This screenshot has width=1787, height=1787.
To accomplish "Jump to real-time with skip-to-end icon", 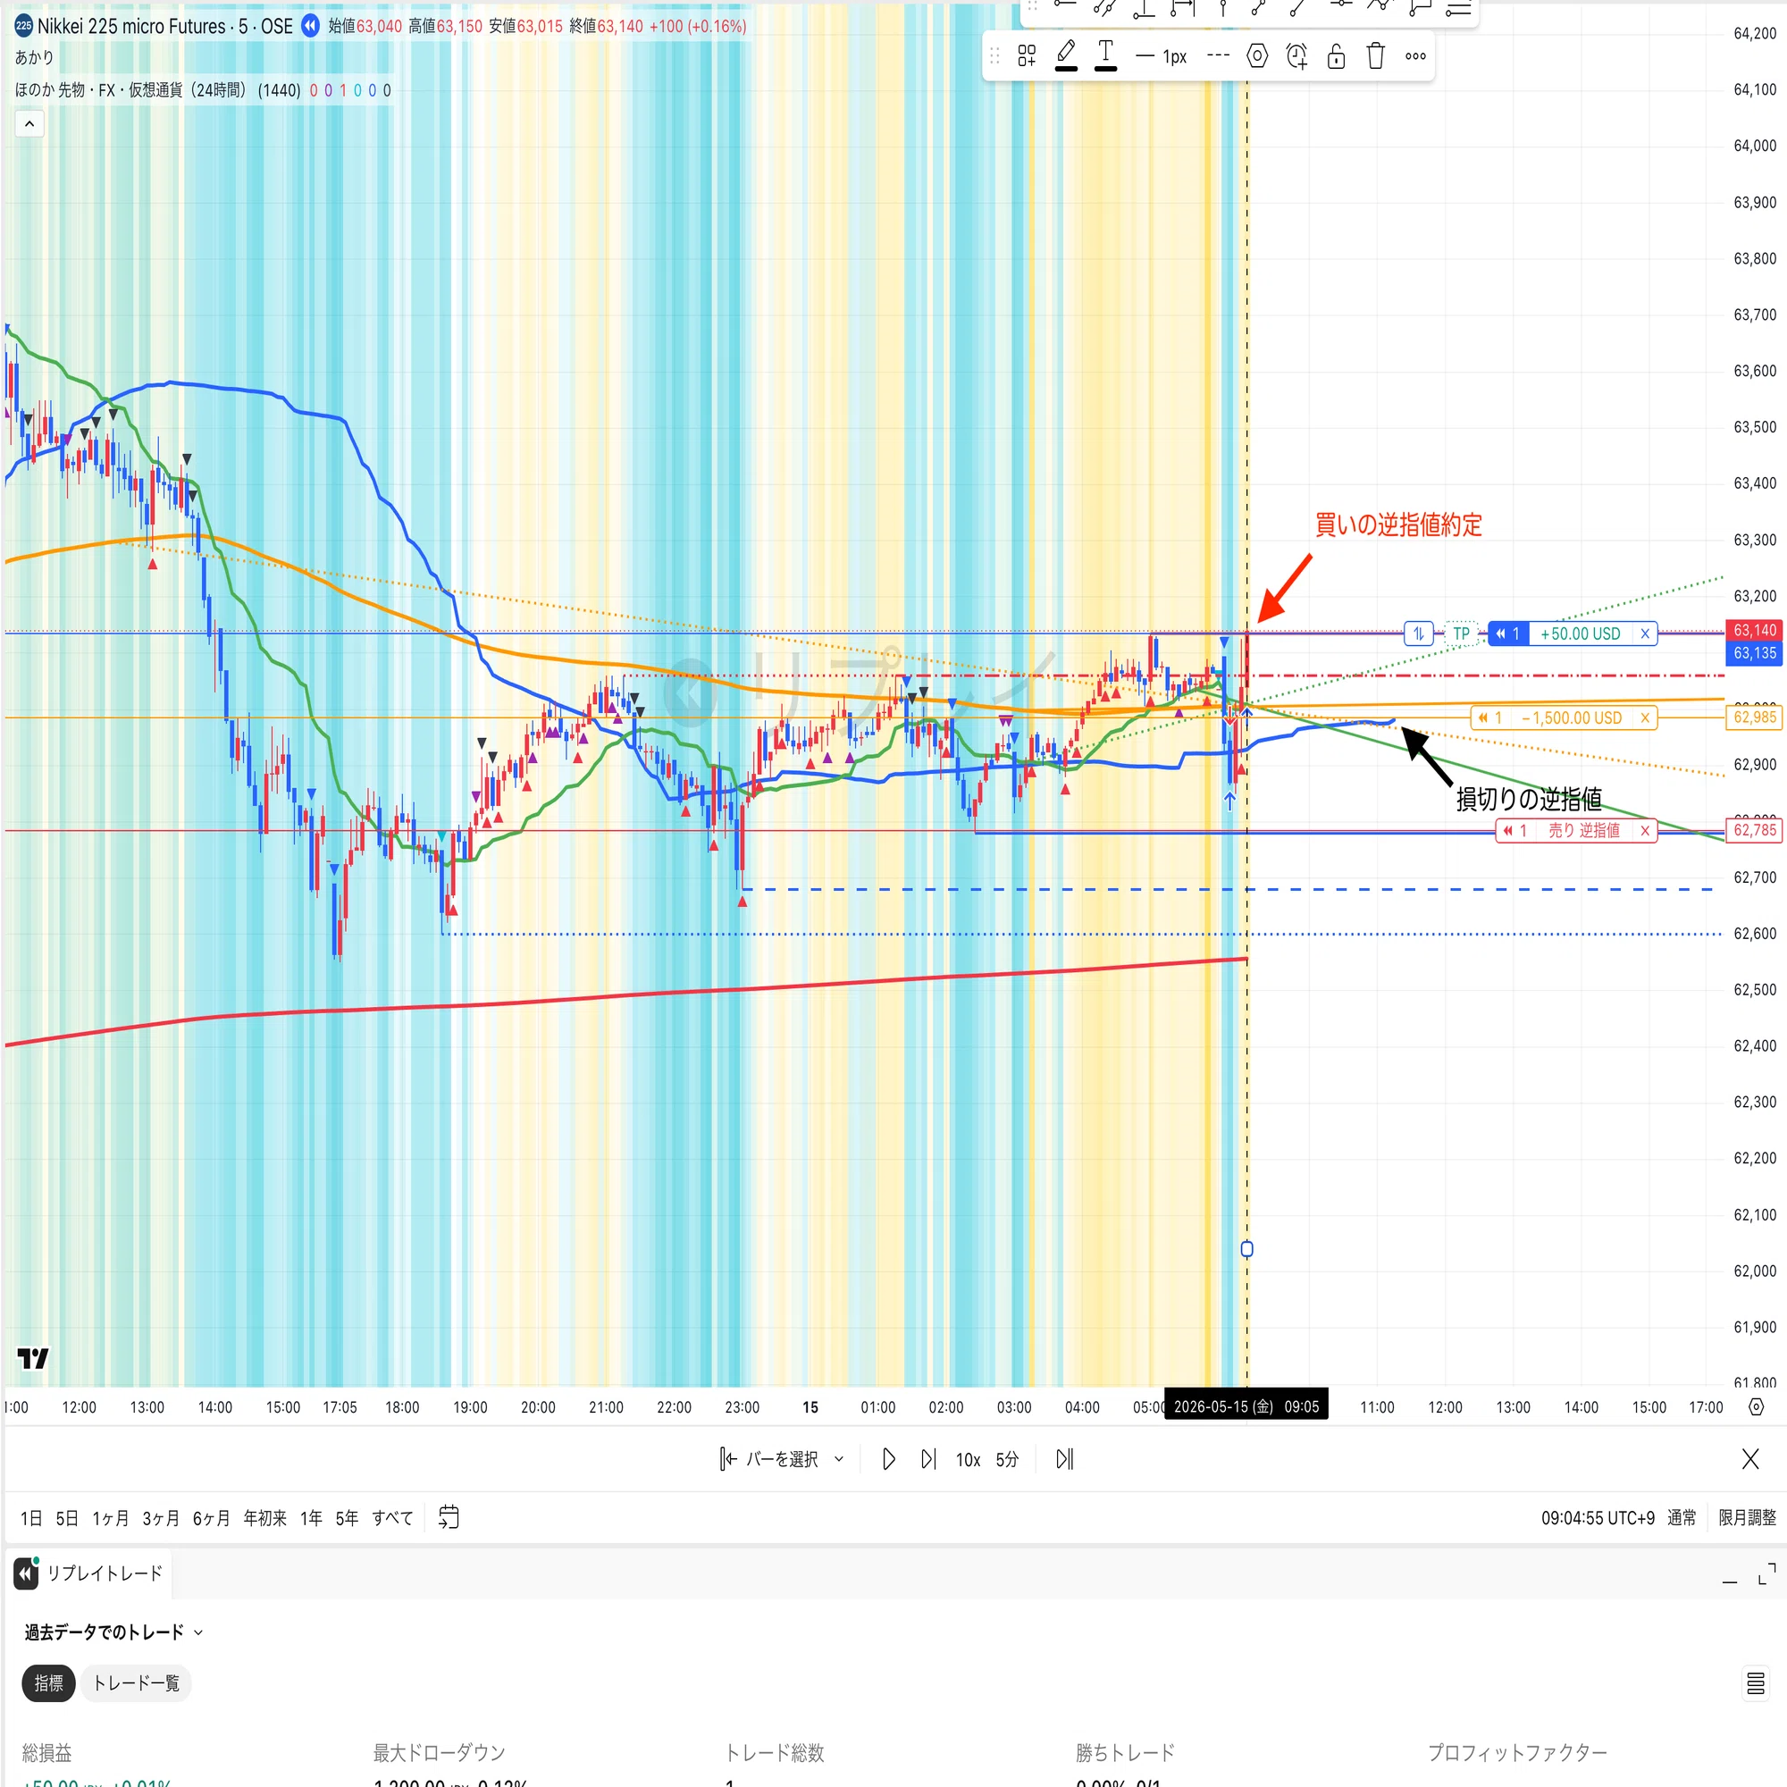I will coord(1065,1460).
